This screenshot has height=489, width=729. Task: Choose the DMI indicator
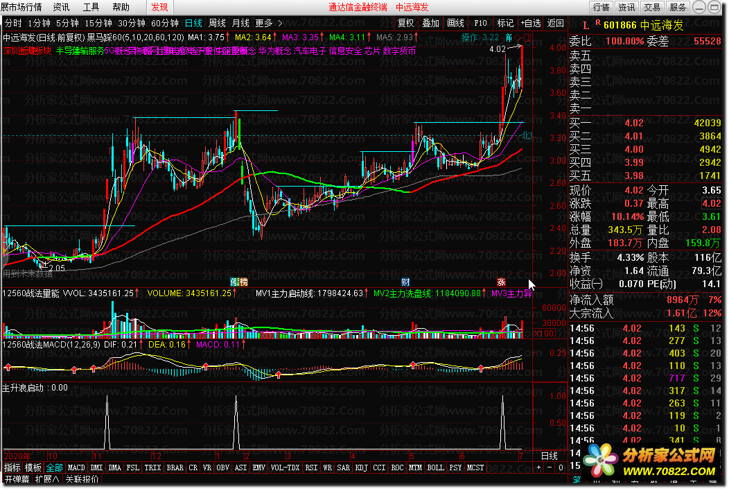click(x=97, y=467)
